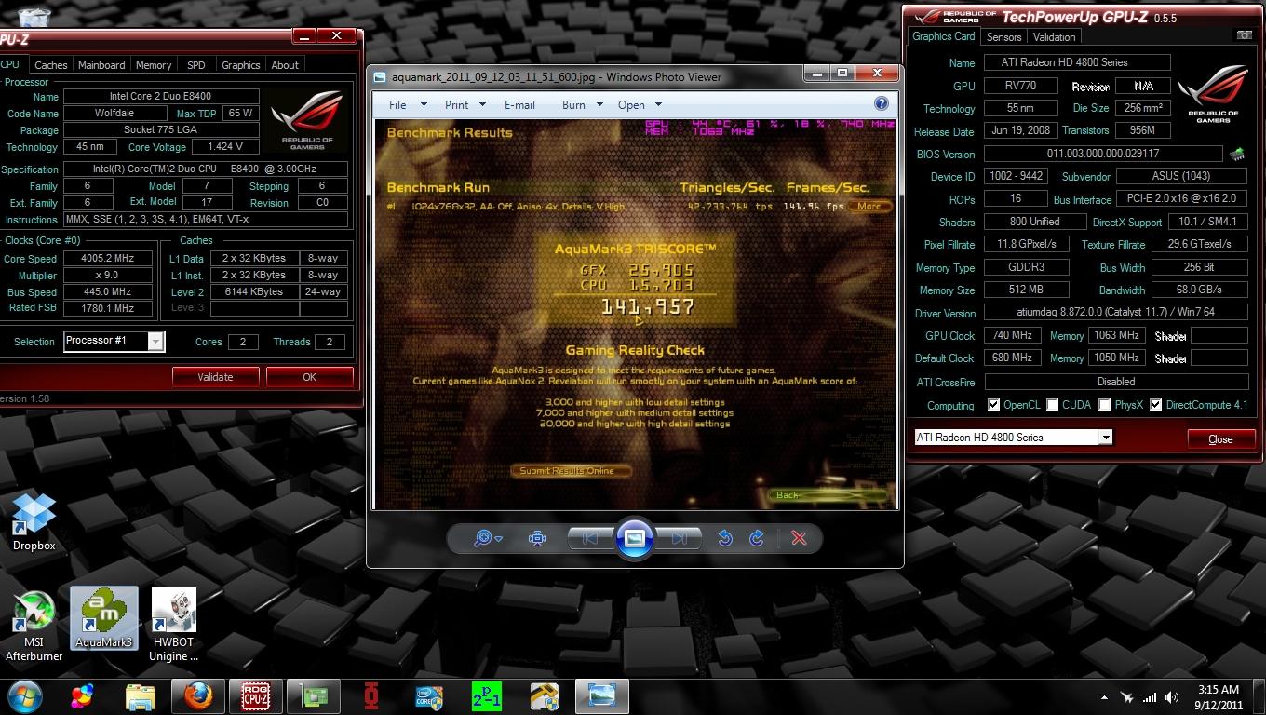1266x715 pixels.
Task: Open Photo Viewer zoom magnifier control
Action: tap(487, 538)
